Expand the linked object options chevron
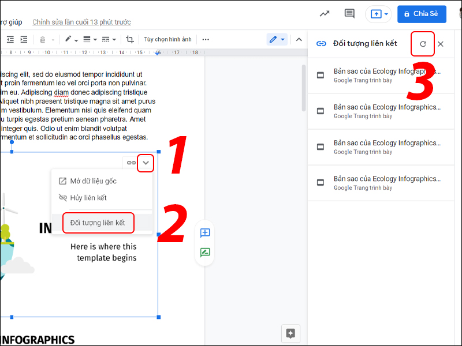The width and height of the screenshot is (462, 346). pos(146,163)
